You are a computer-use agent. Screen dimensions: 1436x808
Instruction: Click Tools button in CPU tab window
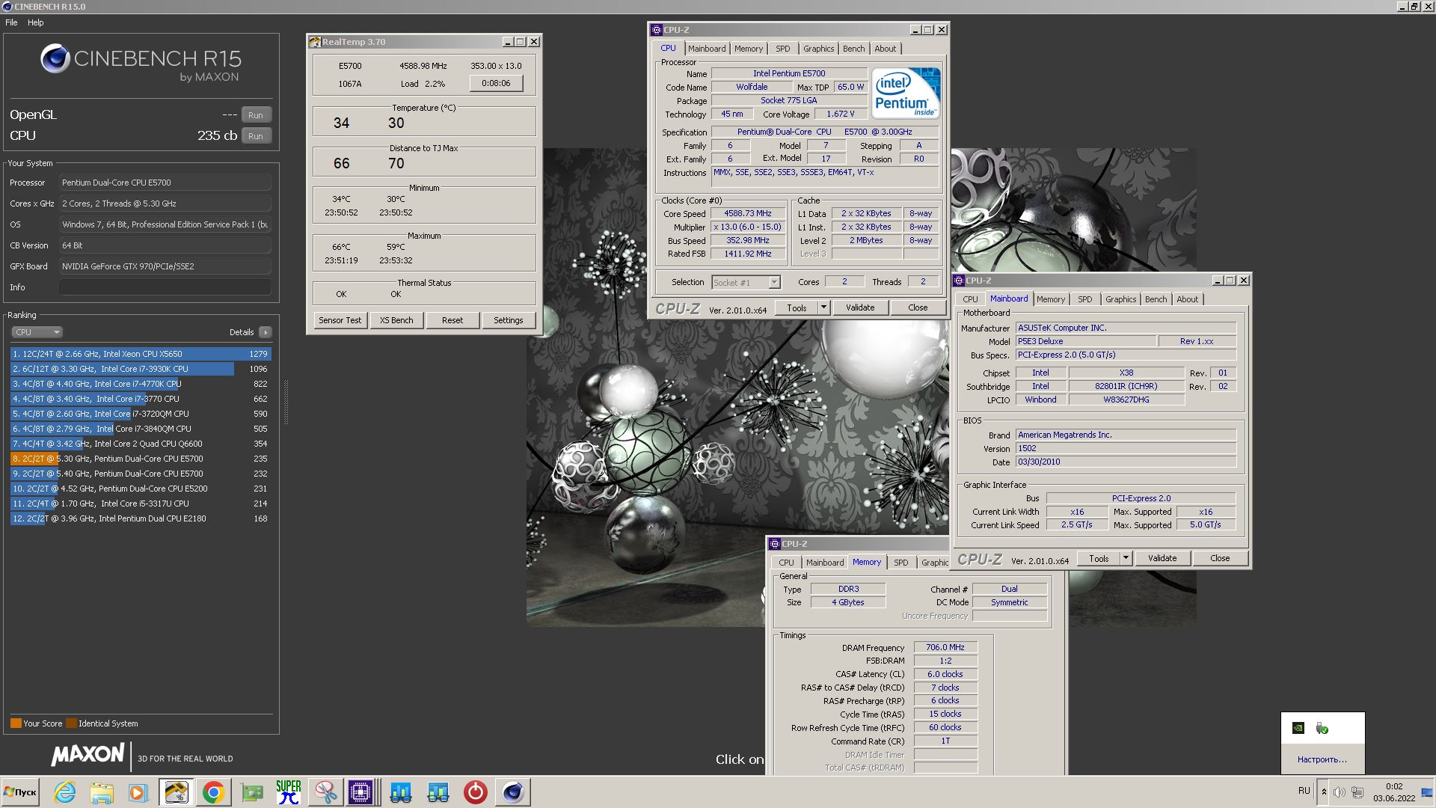click(797, 307)
